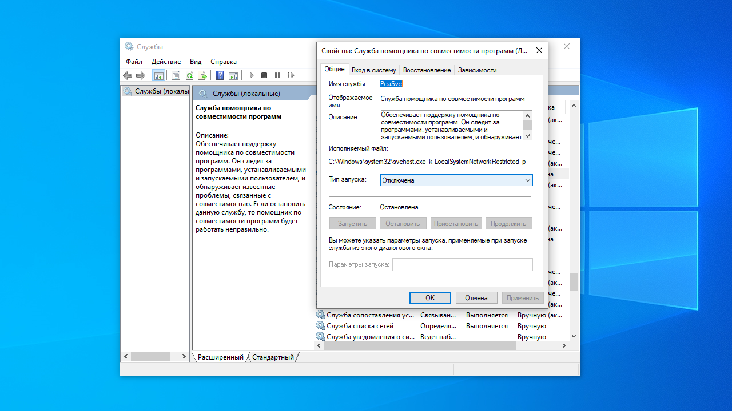Open the Справка menu

(x=224, y=62)
